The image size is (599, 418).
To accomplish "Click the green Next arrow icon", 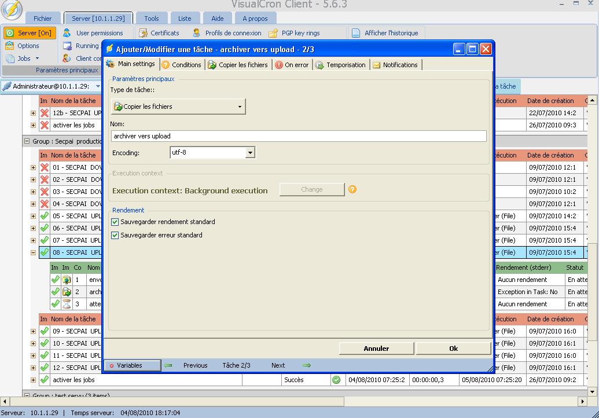I will click(x=307, y=365).
